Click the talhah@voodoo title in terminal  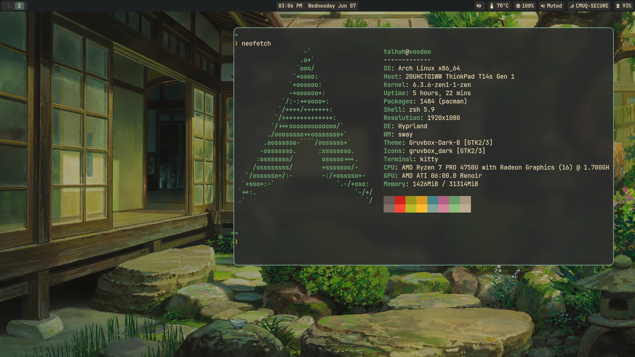407,52
